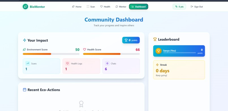Select the kavya (You) leaderboard entry

coord(179,51)
